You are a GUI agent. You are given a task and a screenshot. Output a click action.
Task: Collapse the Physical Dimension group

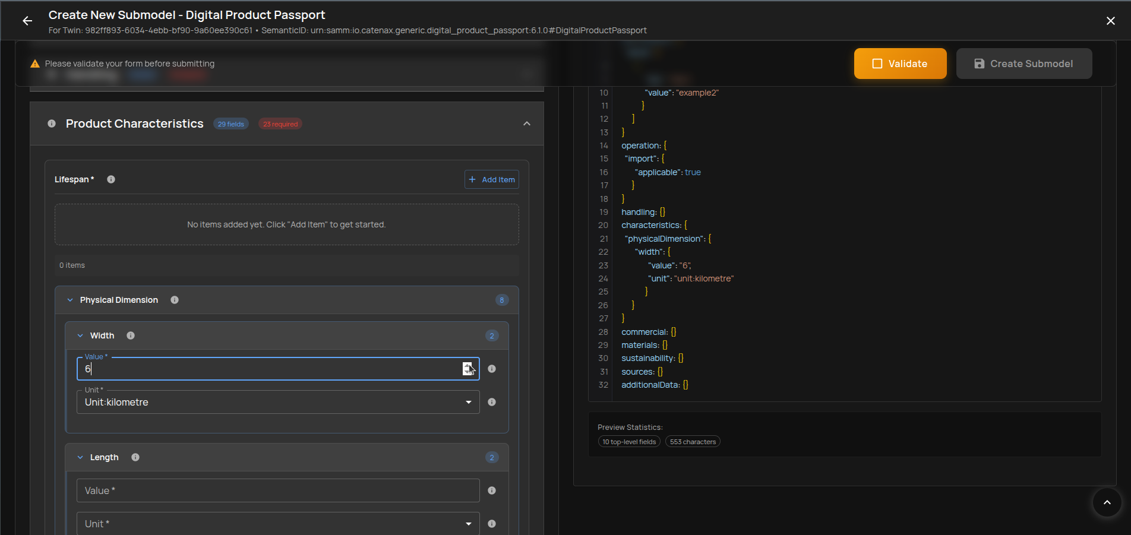[70, 300]
